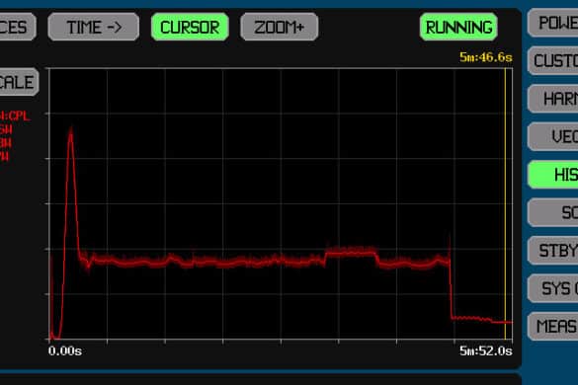Switch to the HARMONICS screen
The image size is (578, 385).
tap(553, 99)
